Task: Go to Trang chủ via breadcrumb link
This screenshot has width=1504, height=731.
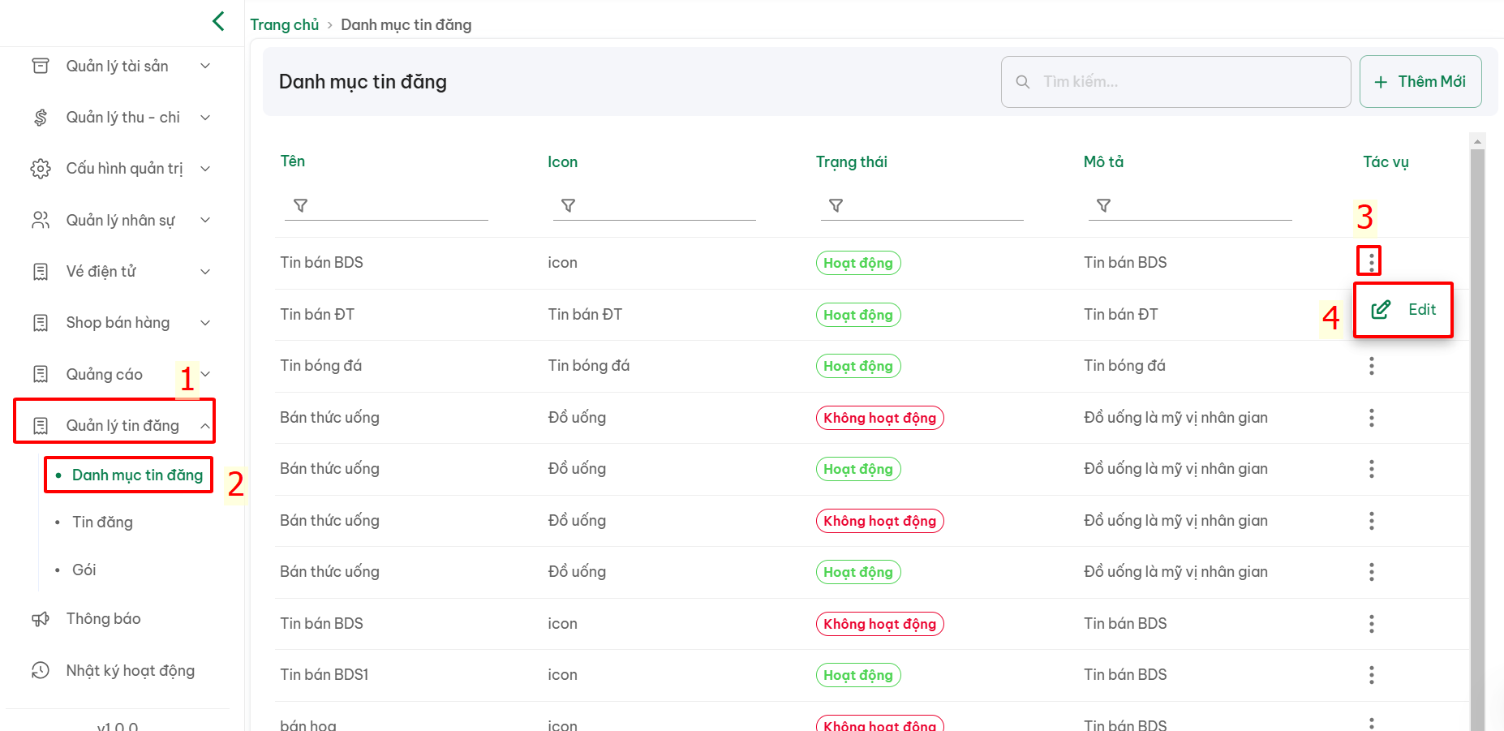Action: pos(284,25)
